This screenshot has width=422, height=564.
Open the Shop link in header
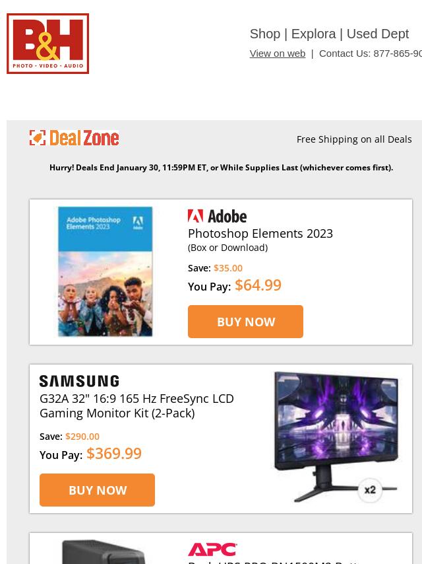265,34
